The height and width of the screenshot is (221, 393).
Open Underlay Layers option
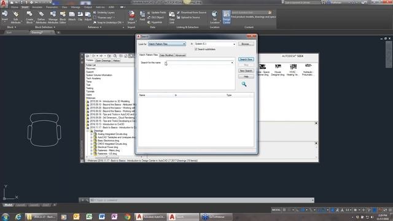104,12
